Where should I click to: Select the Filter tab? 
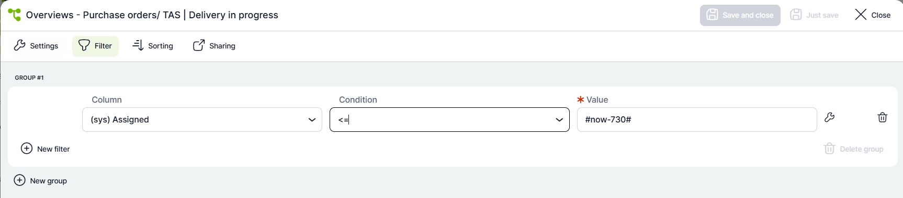pyautogui.click(x=95, y=46)
